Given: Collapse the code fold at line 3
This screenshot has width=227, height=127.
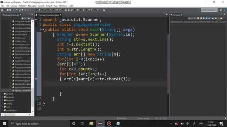Looking at the screenshot, I should [42, 30].
